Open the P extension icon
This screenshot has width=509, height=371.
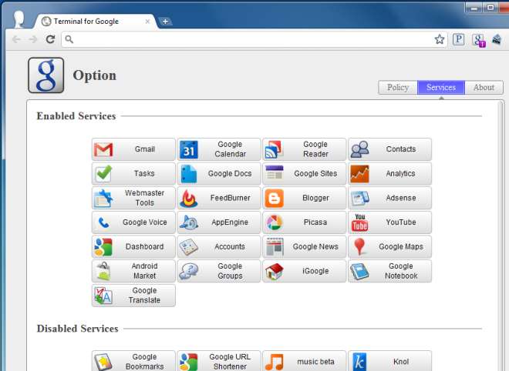tap(458, 39)
